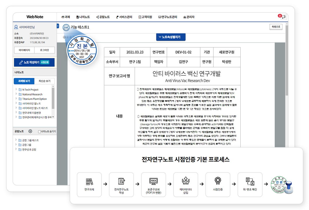Image resolution: width=309 pixels, height=210 pixels.
Task: Open the 공람노트 settings gear icon
Action: 30,131
